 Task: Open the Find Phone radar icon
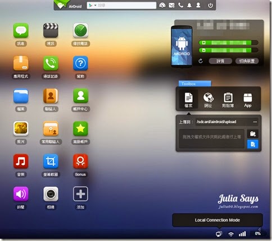80,30
